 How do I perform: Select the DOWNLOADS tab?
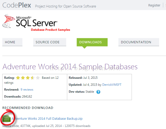click(92, 42)
